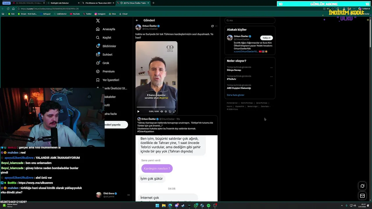The width and height of the screenshot is (372, 209).
Task: Open Stream - Kick Dashboard bookmark
Action: [x=27, y=14]
